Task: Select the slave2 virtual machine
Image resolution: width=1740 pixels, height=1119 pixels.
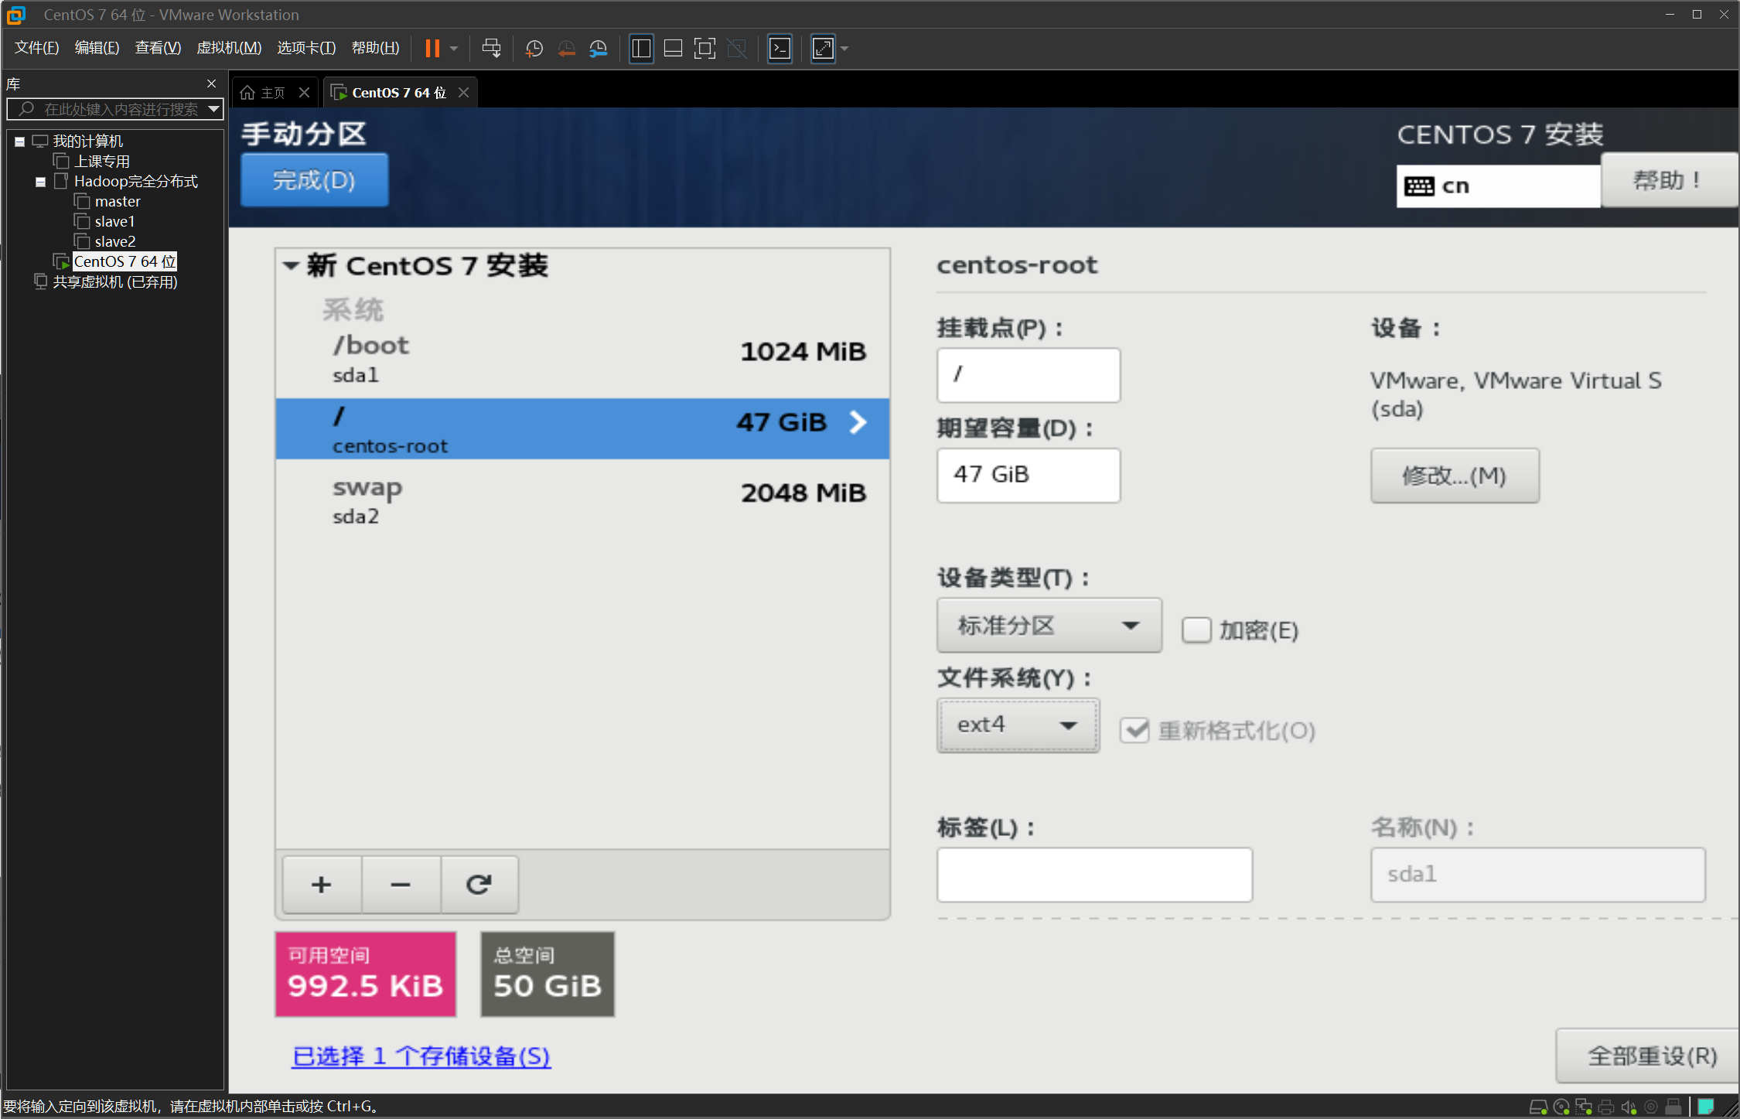Action: click(x=104, y=242)
